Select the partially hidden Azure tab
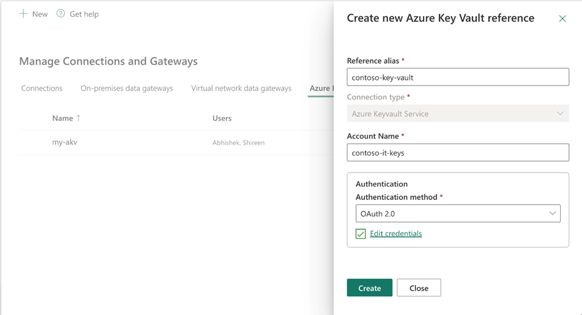Image resolution: width=582 pixels, height=315 pixels. tap(320, 88)
